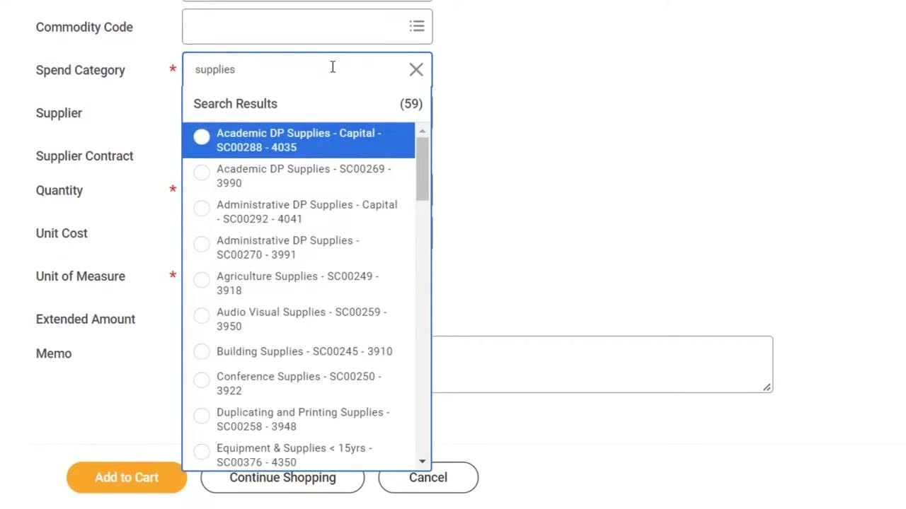Click the Memo field label

tap(54, 353)
